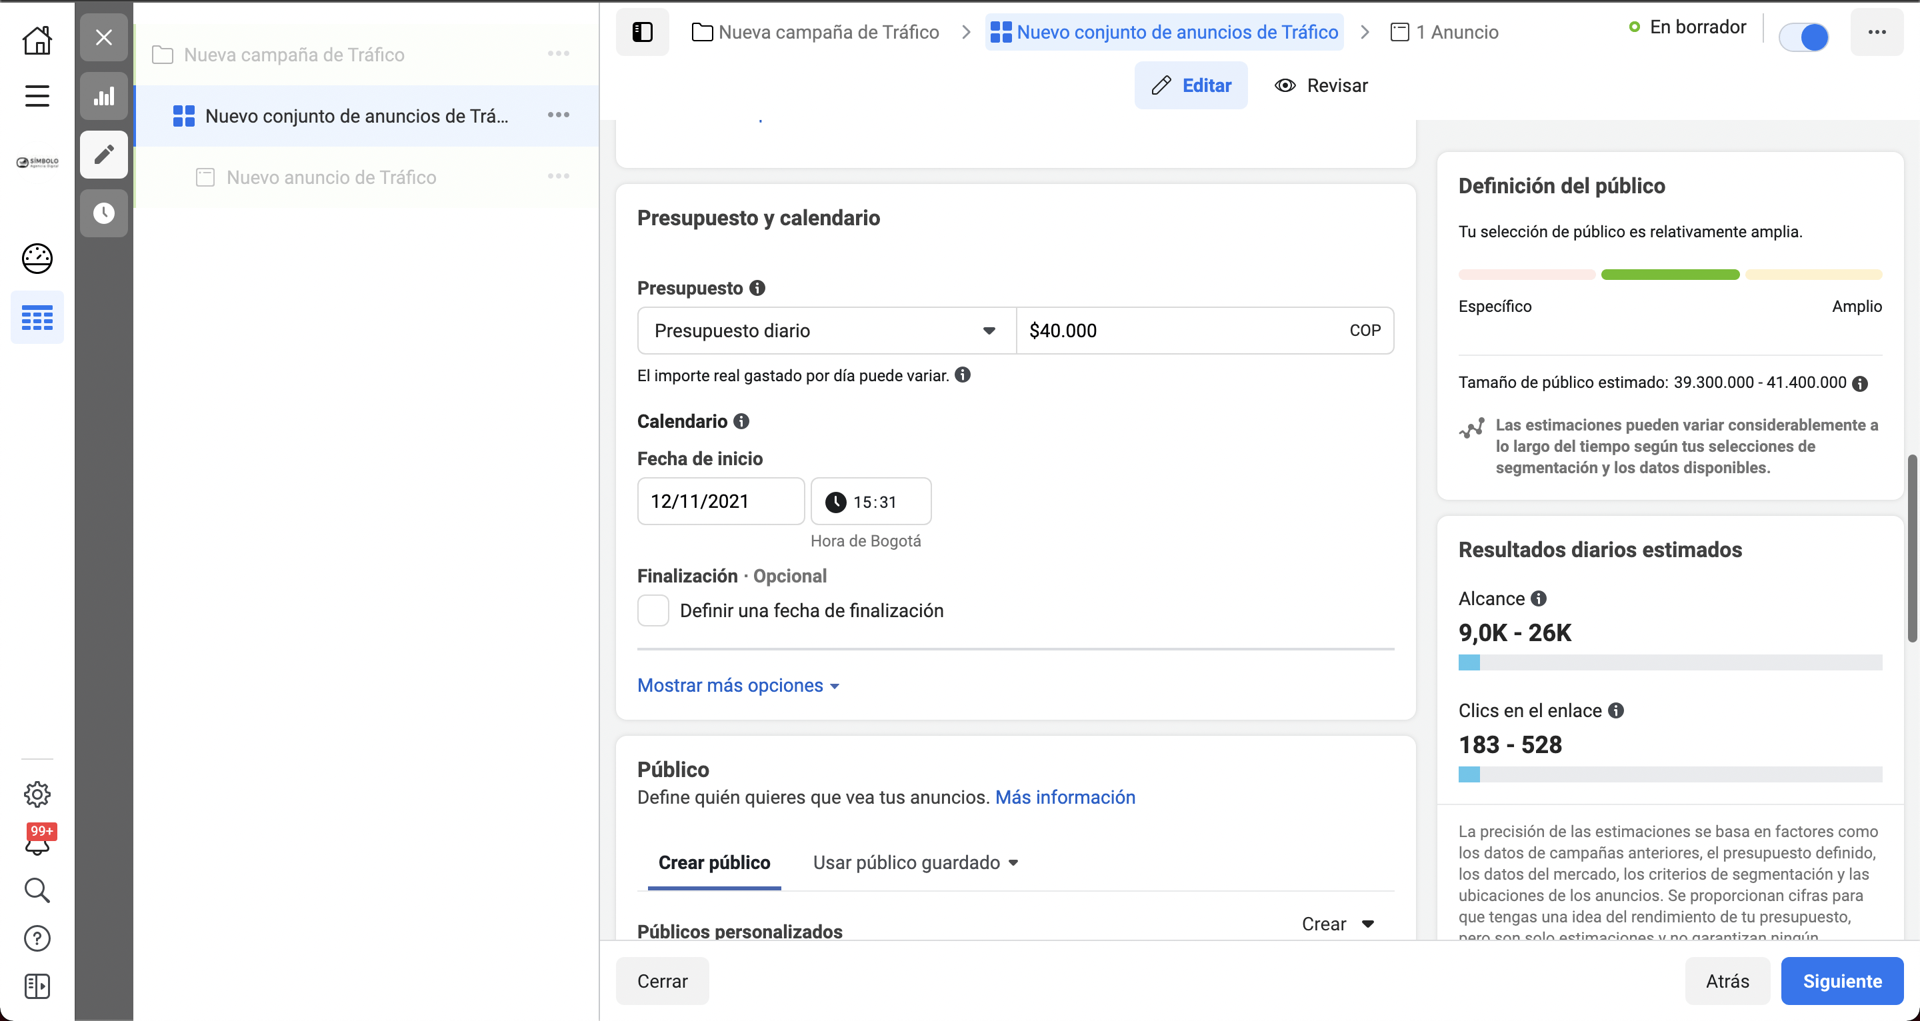Open the search icon in left sidebar
Viewport: 1920px width, 1021px height.
37,890
